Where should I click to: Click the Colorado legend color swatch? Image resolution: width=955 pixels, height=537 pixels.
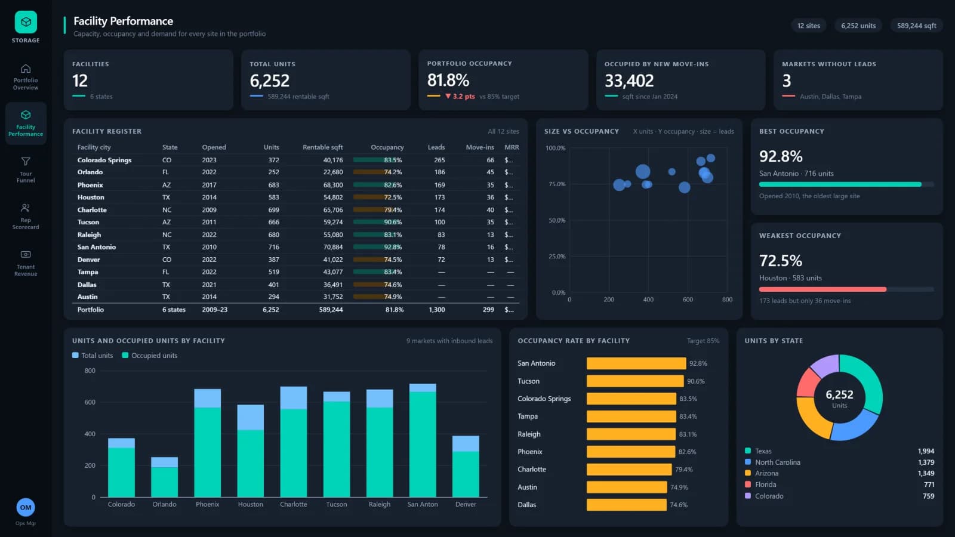[x=748, y=496]
